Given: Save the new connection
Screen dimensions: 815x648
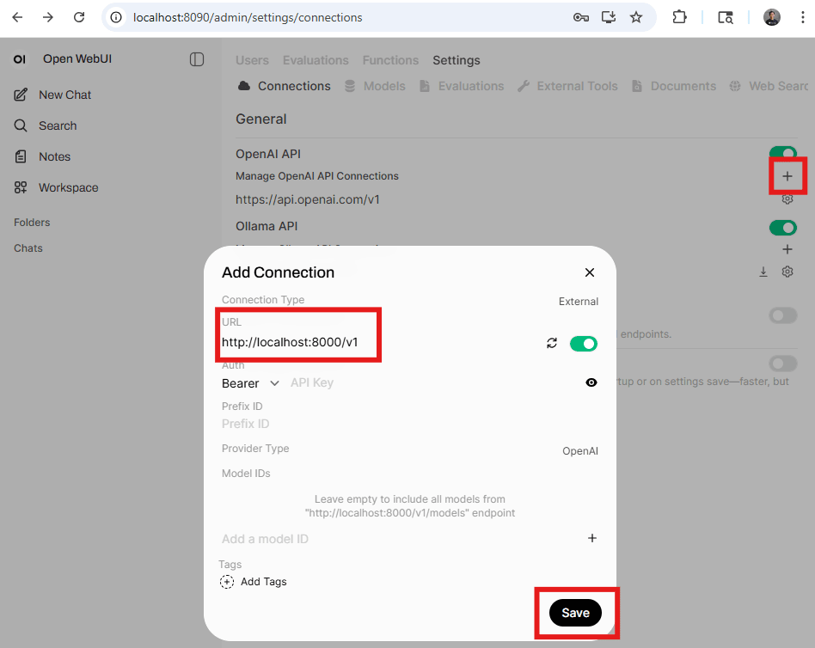Looking at the screenshot, I should (575, 613).
